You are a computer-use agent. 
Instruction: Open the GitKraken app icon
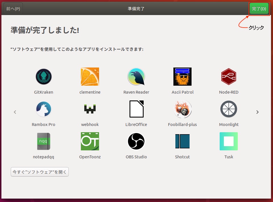click(43, 77)
